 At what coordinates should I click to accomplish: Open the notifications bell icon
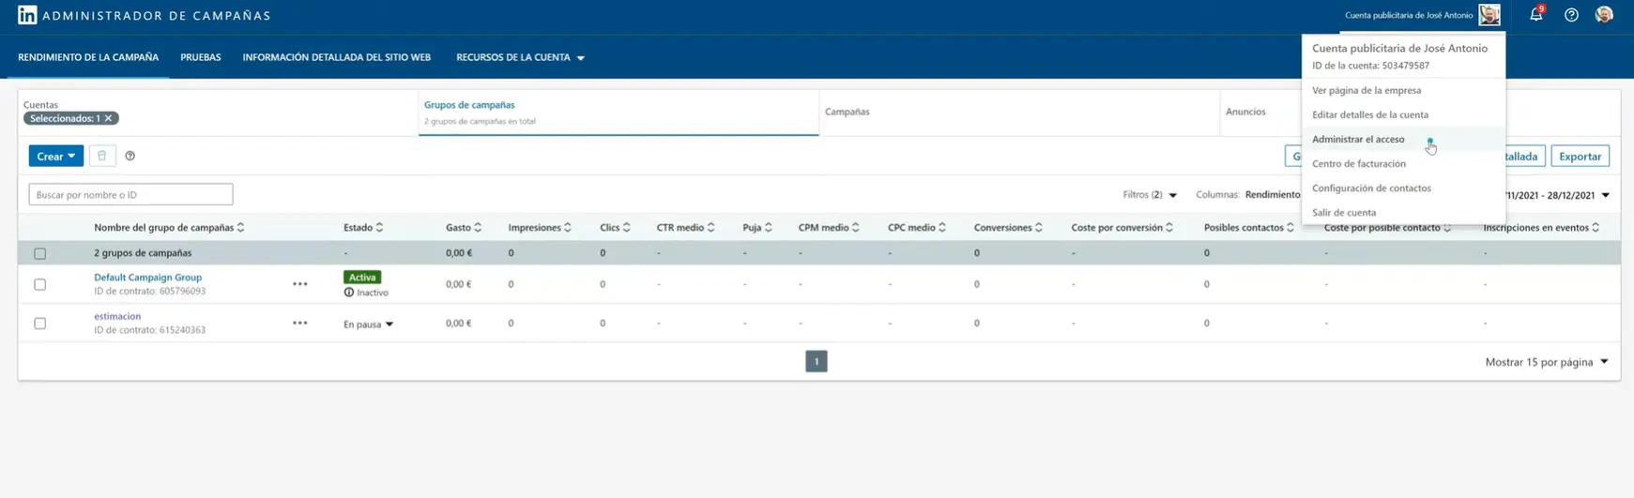pos(1535,15)
